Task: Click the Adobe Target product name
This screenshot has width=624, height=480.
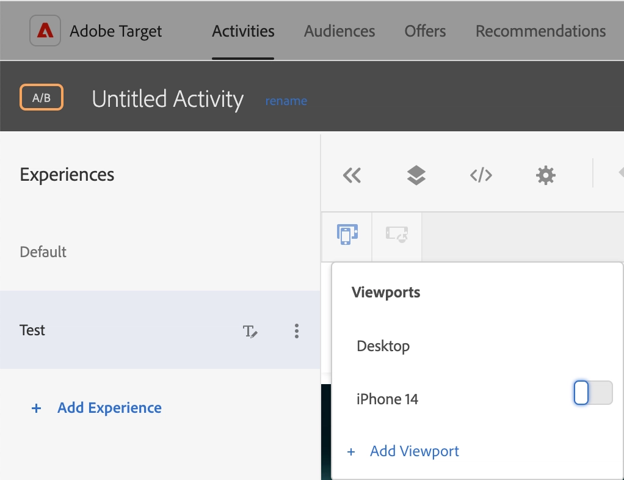Action: pos(115,31)
